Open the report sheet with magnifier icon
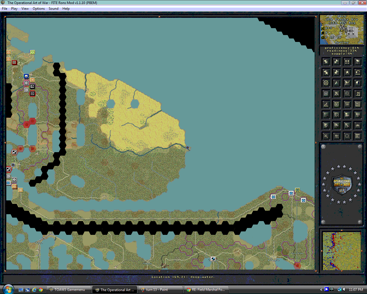Screen dimensions: 367x294 pos(337,115)
